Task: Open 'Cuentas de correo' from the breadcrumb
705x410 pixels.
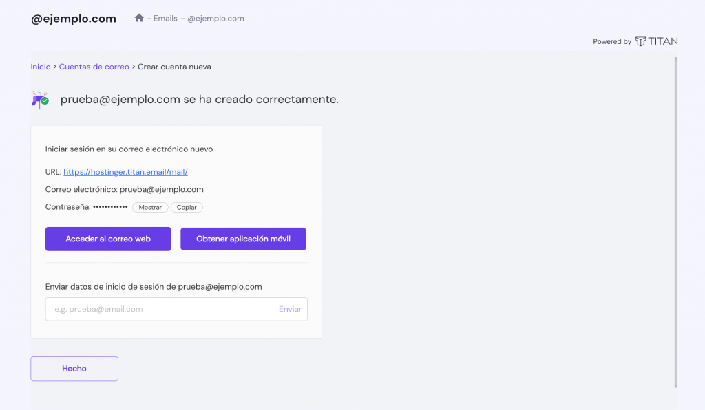Action: click(x=94, y=67)
